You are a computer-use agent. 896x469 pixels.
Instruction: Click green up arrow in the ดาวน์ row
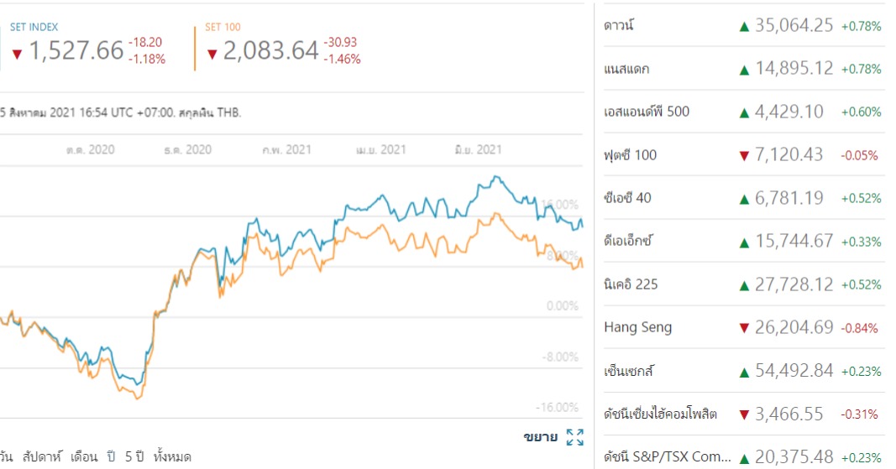pos(743,26)
